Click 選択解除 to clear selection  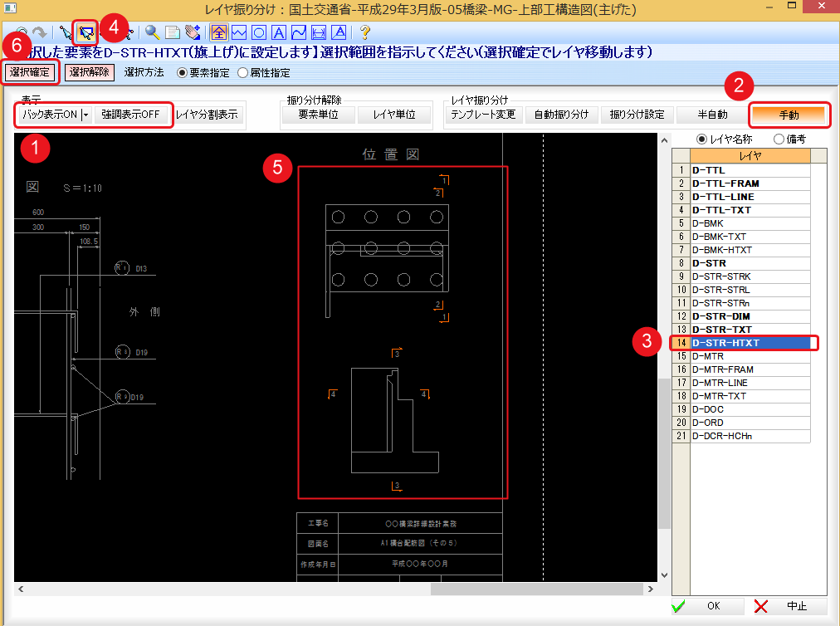89,72
